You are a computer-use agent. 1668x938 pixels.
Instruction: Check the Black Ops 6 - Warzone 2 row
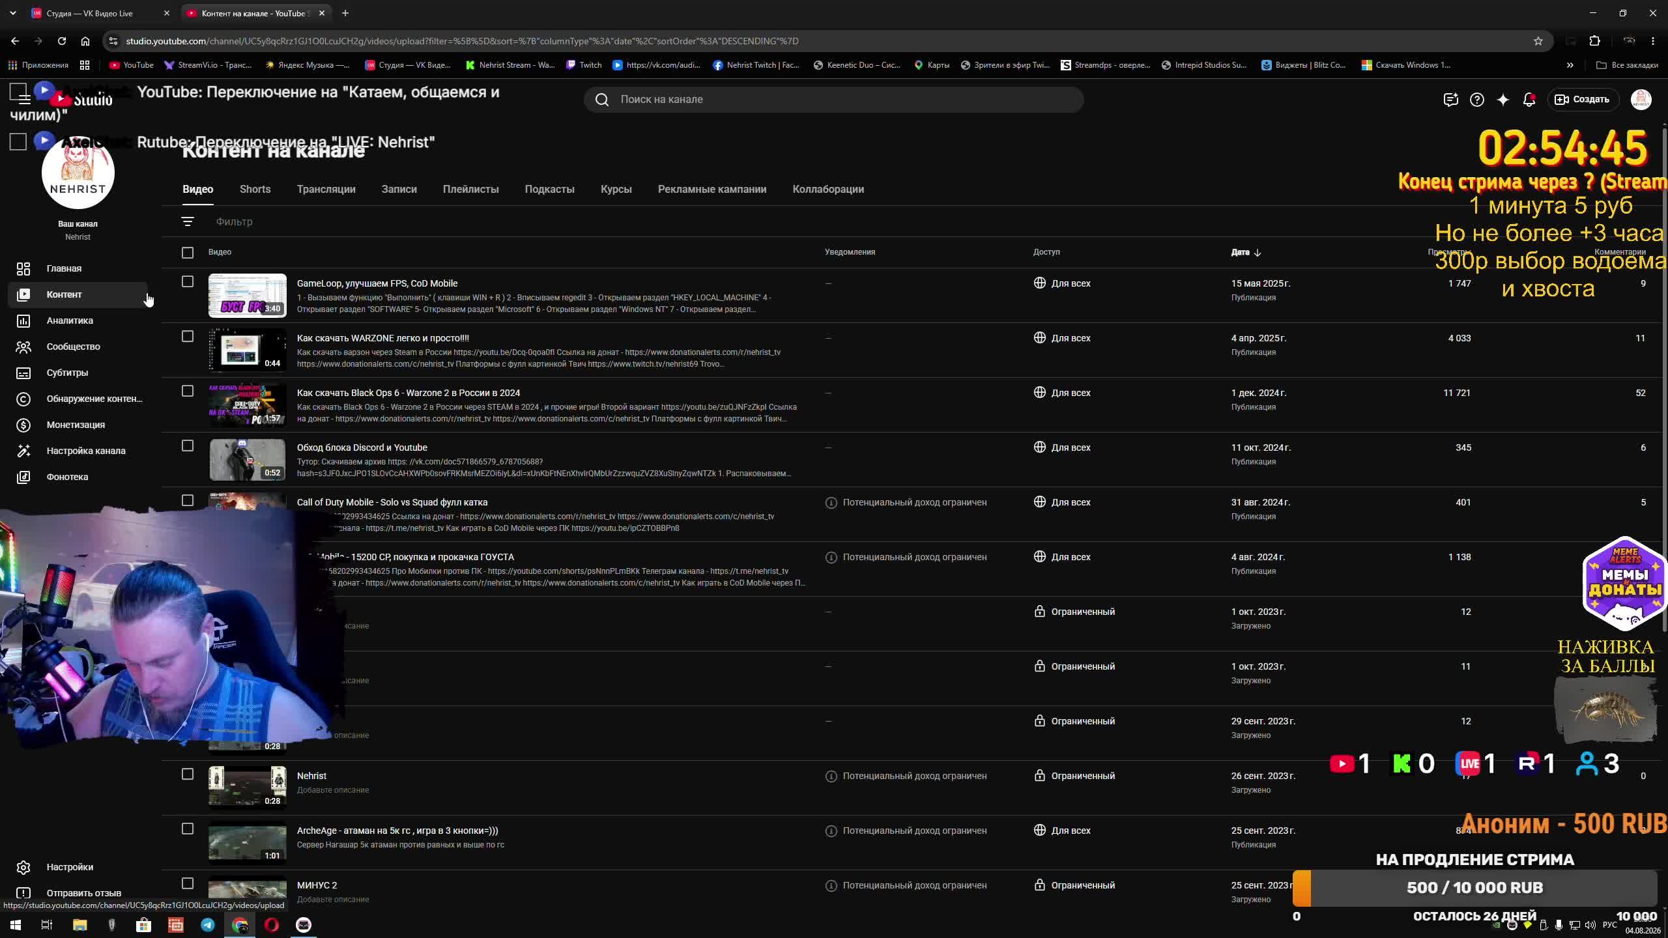[188, 391]
